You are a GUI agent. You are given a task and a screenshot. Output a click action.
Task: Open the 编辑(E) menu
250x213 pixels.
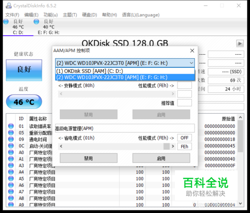point(31,15)
